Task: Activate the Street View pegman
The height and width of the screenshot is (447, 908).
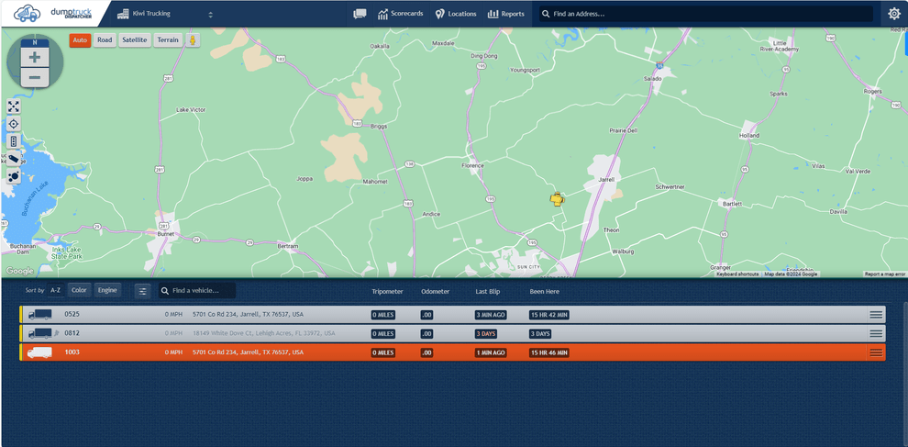Action: click(193, 40)
